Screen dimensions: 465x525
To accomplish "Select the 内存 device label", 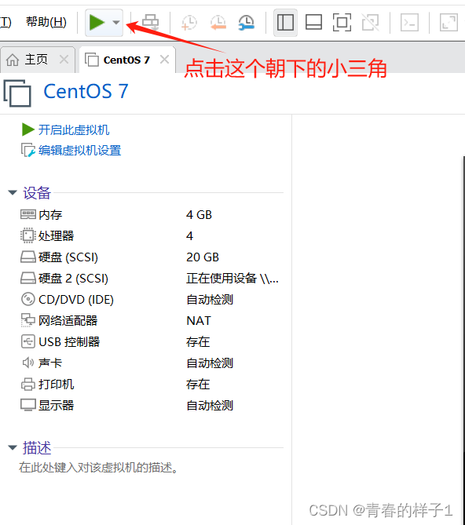I will pyautogui.click(x=50, y=214).
